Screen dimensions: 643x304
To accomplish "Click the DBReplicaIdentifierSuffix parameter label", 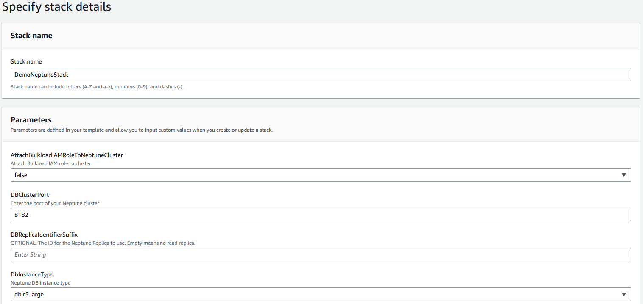I will (44, 235).
